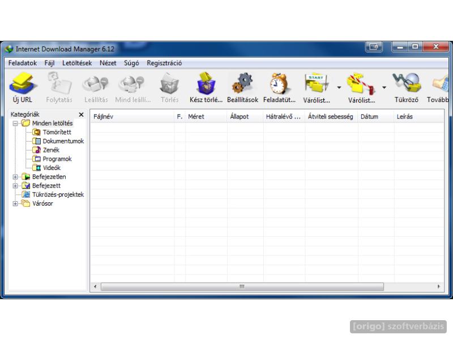Open the Nézet menu

(x=108, y=63)
